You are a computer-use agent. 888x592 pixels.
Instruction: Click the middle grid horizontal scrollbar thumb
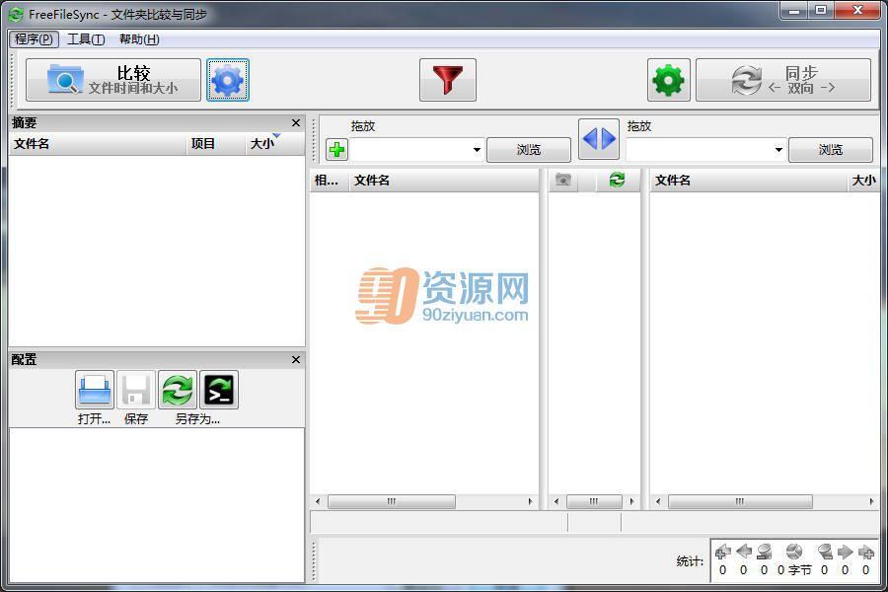(x=594, y=501)
